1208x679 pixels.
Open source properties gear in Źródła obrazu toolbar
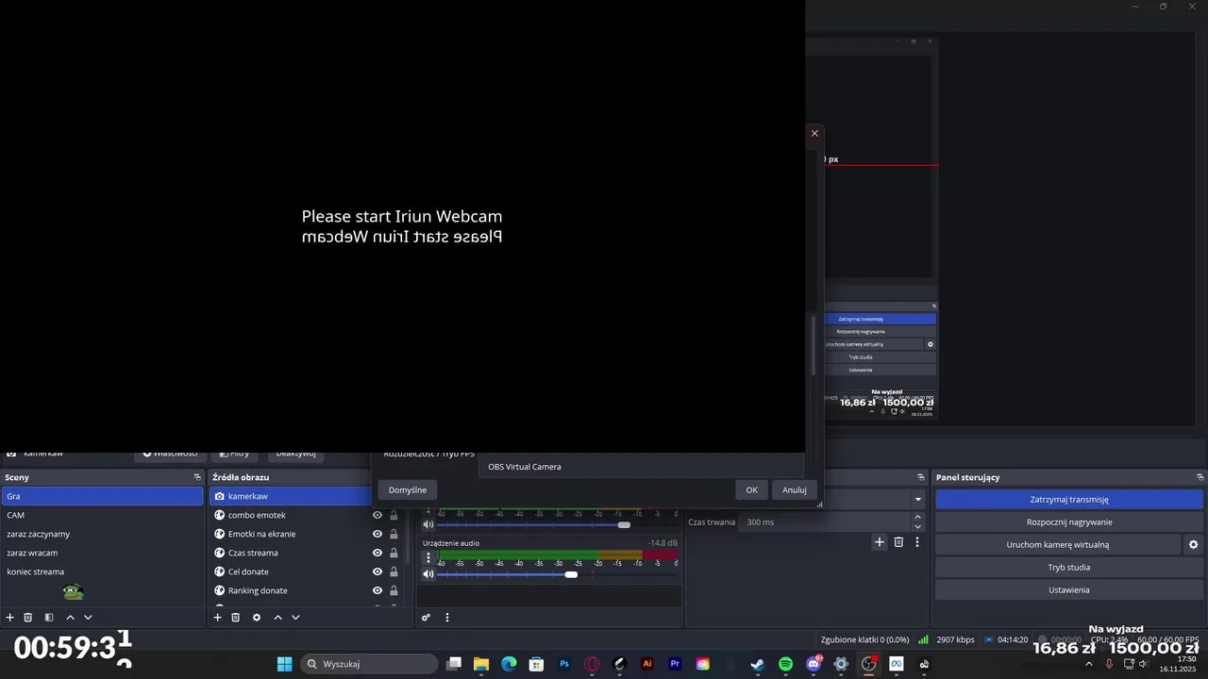[257, 618]
